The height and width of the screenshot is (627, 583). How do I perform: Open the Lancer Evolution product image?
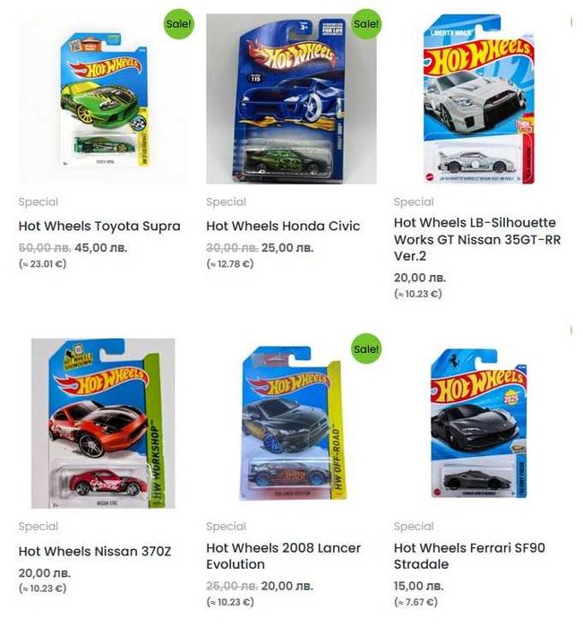coord(292,424)
